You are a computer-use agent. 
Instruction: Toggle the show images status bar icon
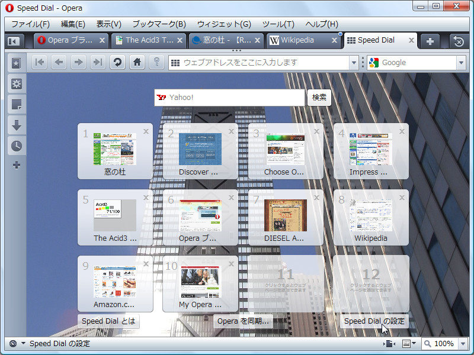[x=406, y=344]
